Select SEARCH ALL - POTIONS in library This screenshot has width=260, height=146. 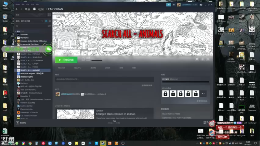point(30,54)
